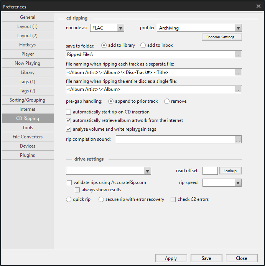Tick the check C2 errors box
Image resolution: width=265 pixels, height=266 pixels.
click(173, 199)
